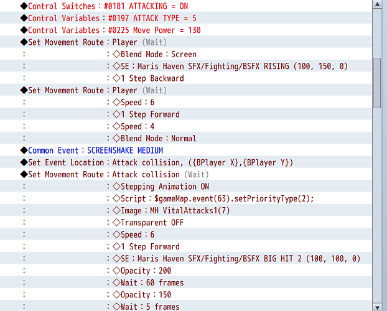Select the Opacity : 200 line
The width and height of the screenshot is (387, 311).
(x=185, y=271)
